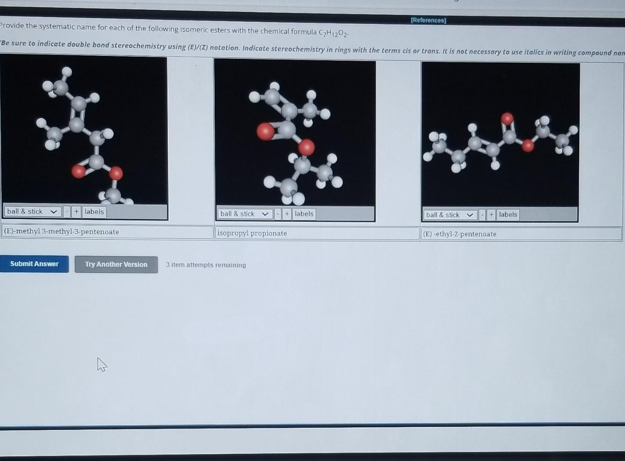Open the ball & stick dropdown for the second molecule
Image resolution: width=625 pixels, height=461 pixels.
[243, 213]
